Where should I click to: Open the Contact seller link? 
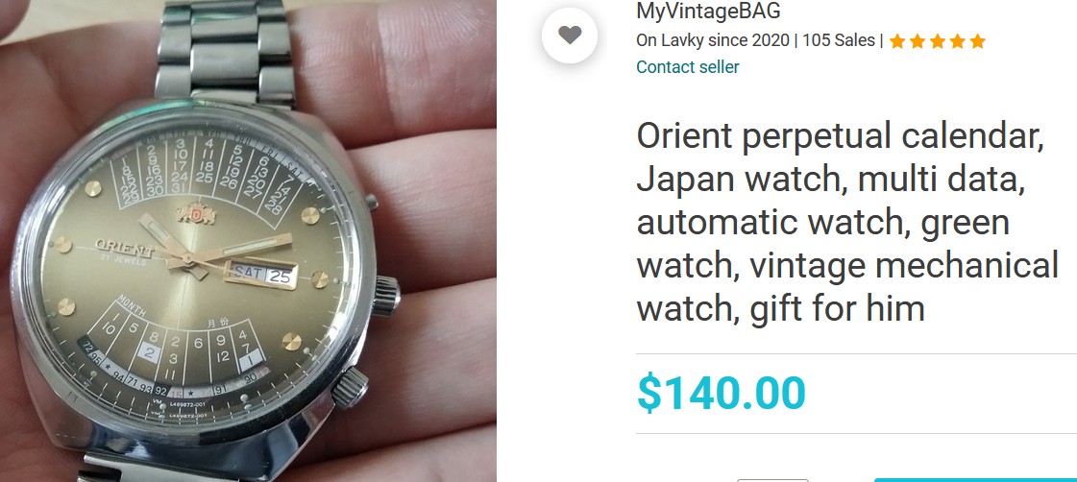pos(688,67)
